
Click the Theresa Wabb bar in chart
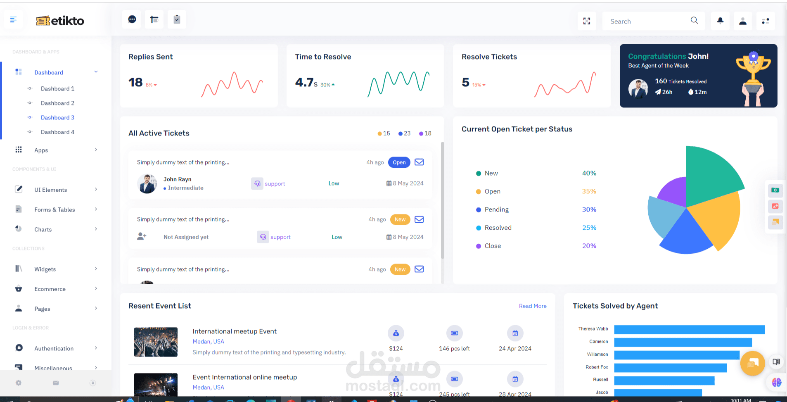689,329
